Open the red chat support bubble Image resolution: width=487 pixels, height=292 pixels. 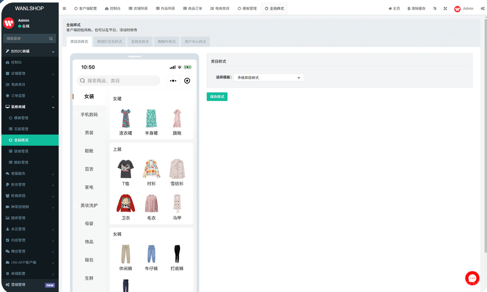(x=472, y=278)
